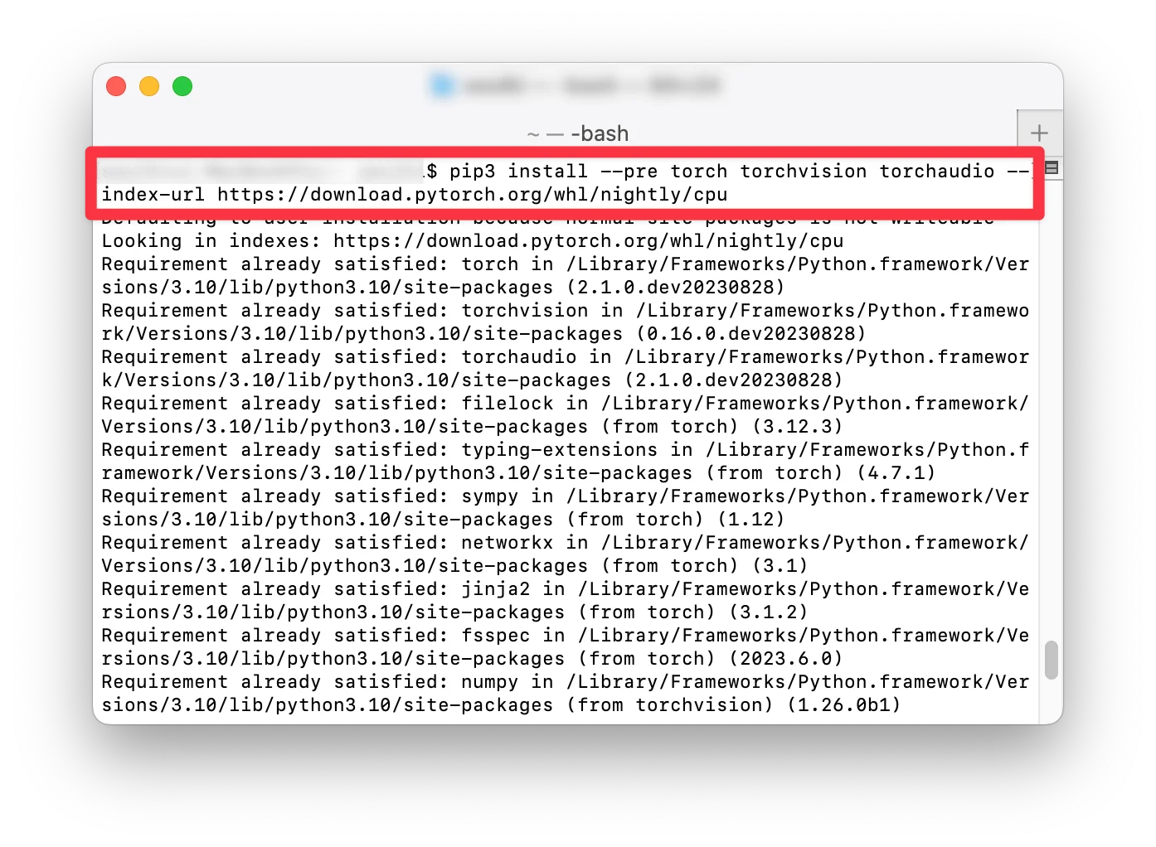Click the fsspec version 2023.6.0

786,659
